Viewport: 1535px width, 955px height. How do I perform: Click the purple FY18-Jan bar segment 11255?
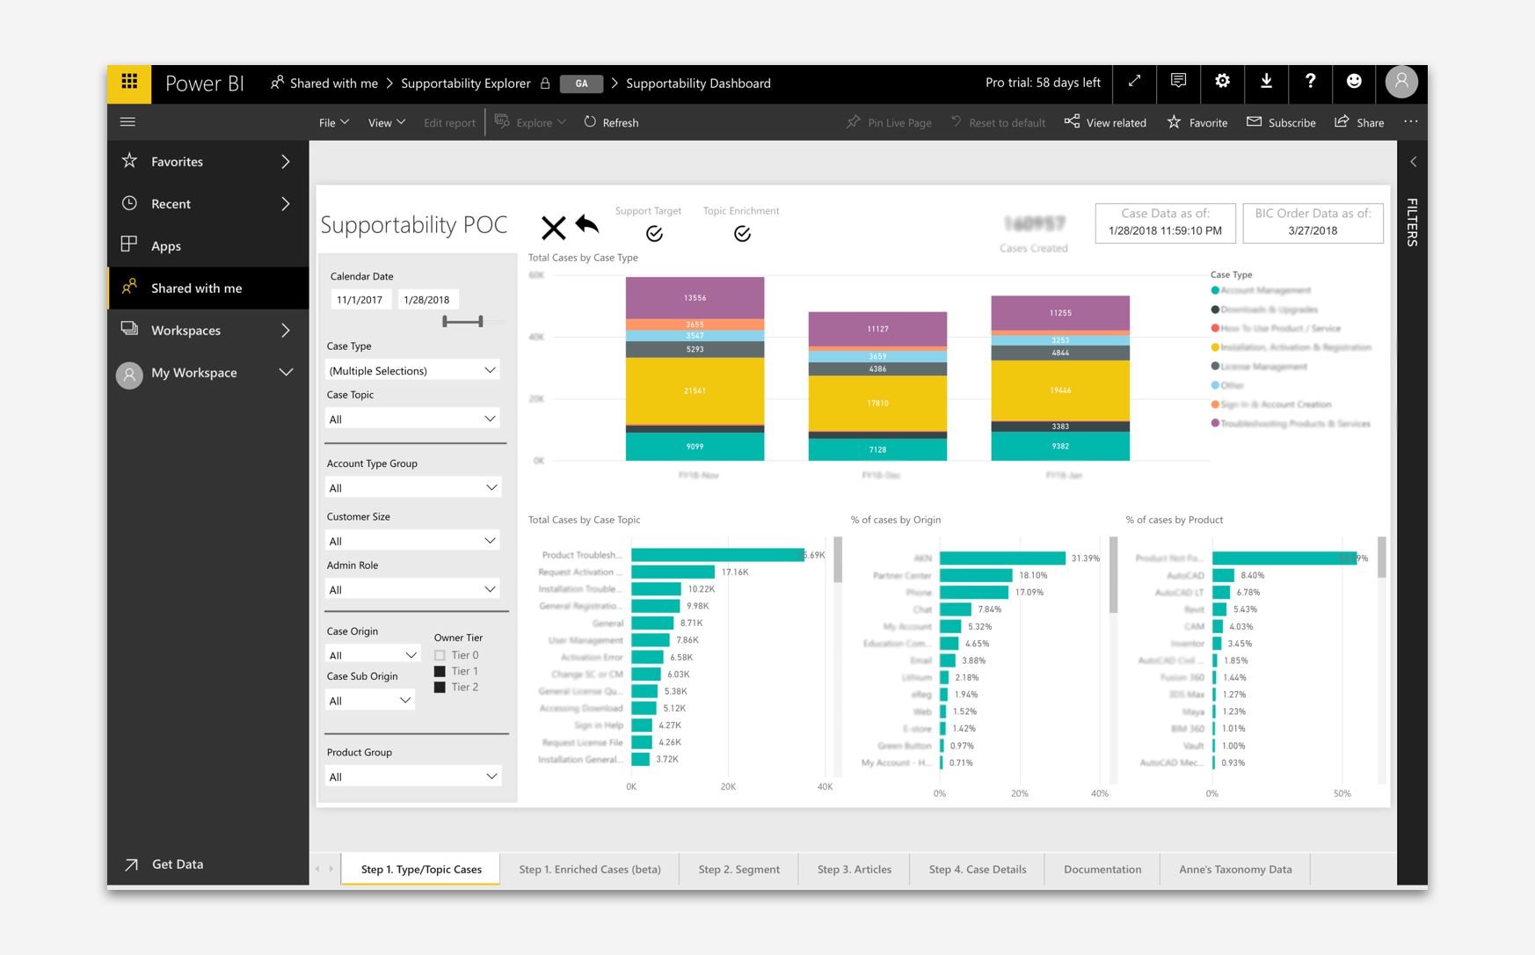pos(1060,313)
